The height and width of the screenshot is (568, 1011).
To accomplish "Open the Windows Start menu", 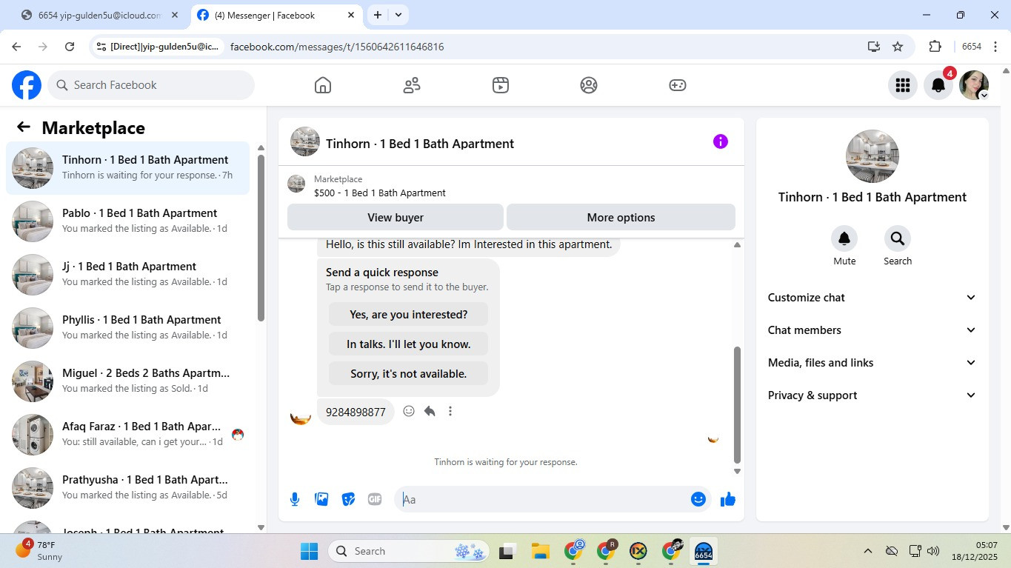I will pyautogui.click(x=309, y=551).
